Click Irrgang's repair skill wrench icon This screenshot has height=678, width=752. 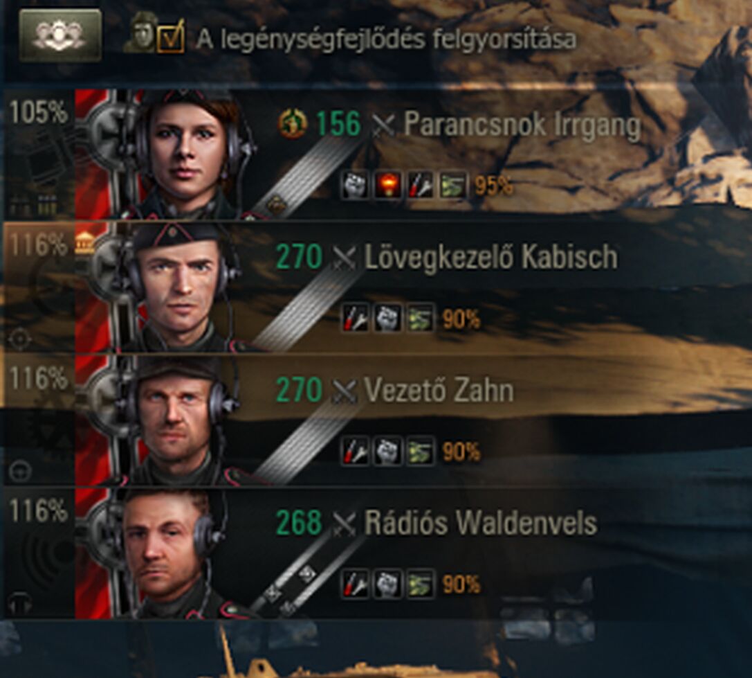coord(421,185)
